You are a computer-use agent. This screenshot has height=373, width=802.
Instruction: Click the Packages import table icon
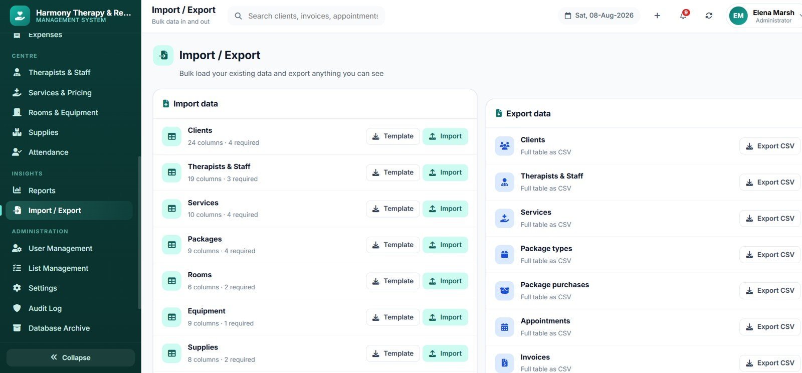click(171, 245)
